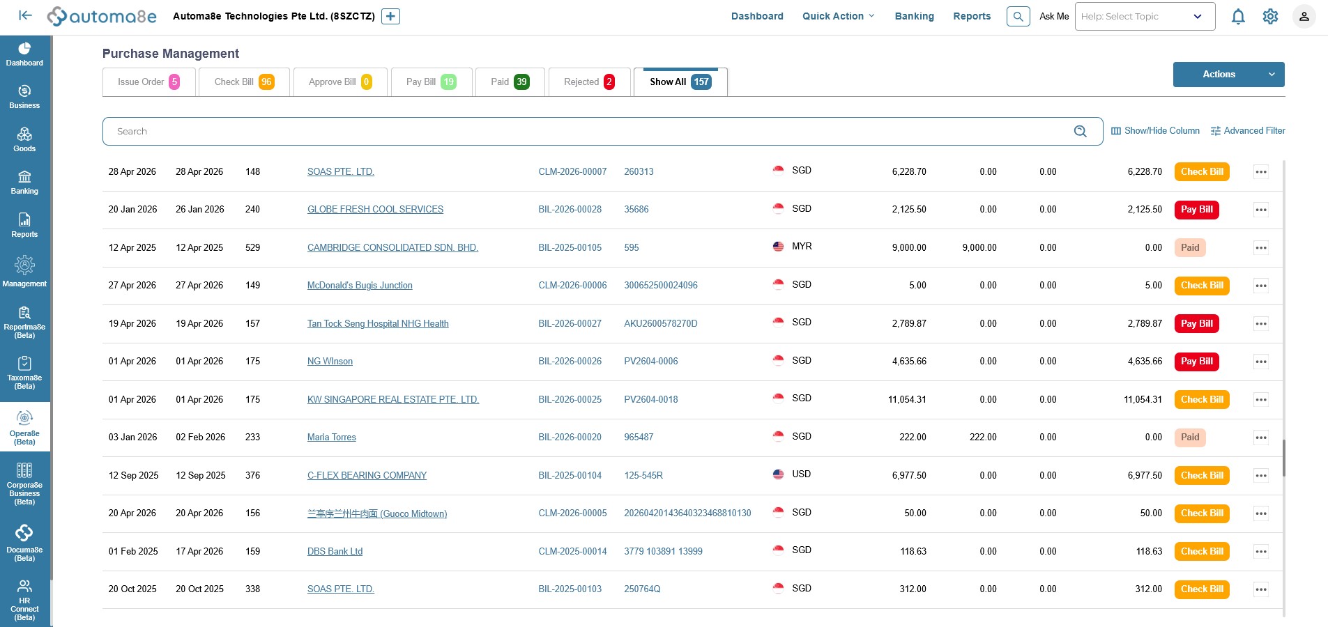Open the Advanced Filter panel
This screenshot has height=627, width=1328.
[x=1248, y=131]
